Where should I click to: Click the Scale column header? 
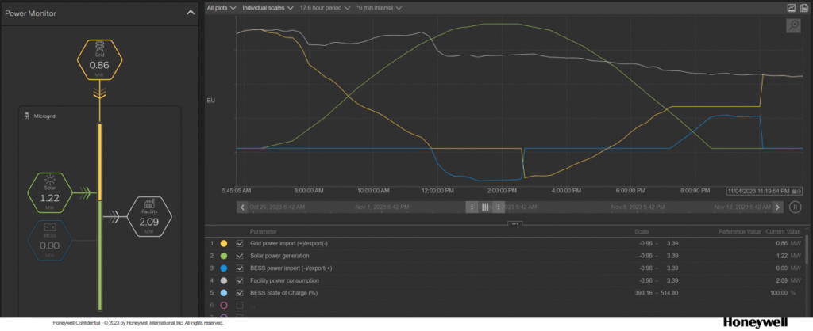click(641, 232)
